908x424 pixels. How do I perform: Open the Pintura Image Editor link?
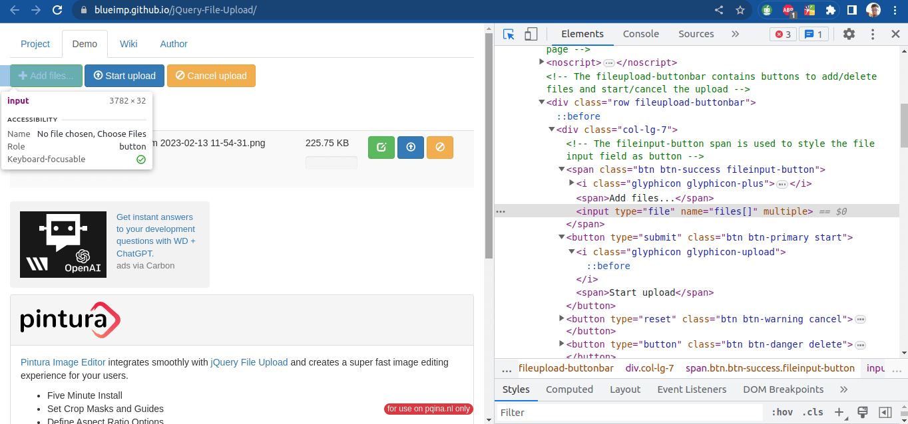tap(63, 362)
